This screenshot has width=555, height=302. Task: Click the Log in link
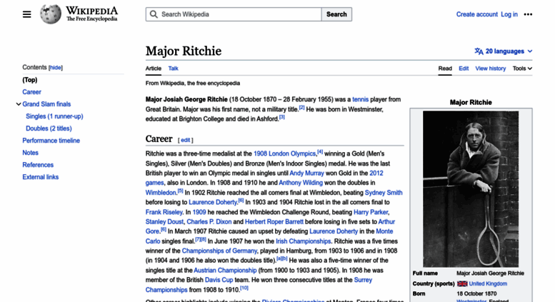coord(509,14)
